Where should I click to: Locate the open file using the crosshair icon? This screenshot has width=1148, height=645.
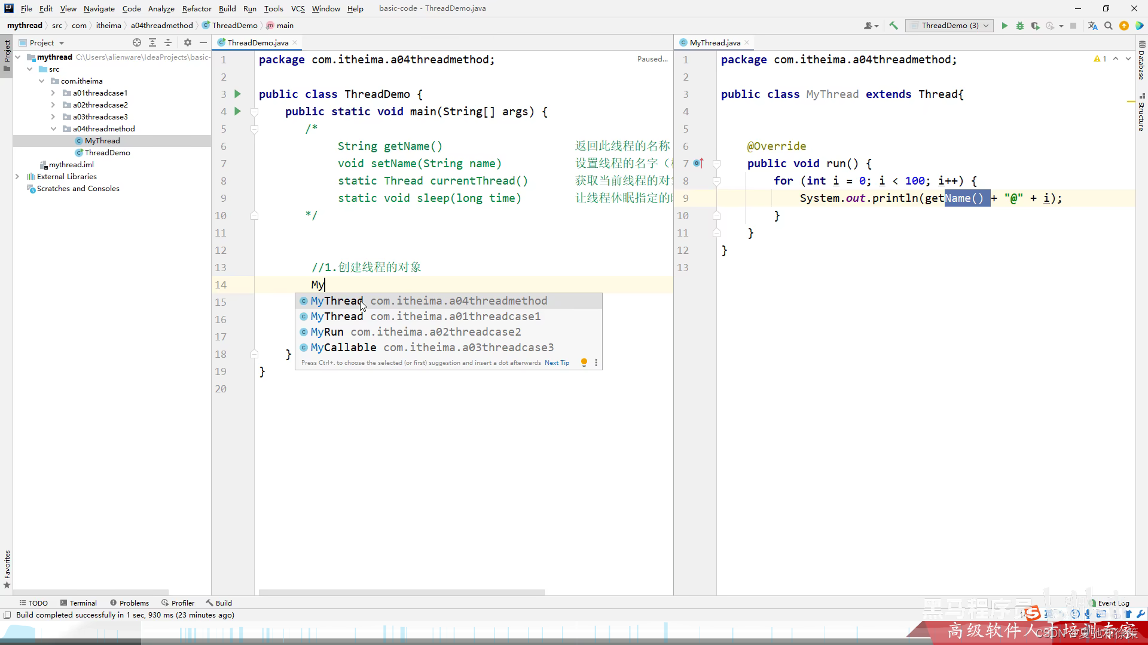pos(137,42)
